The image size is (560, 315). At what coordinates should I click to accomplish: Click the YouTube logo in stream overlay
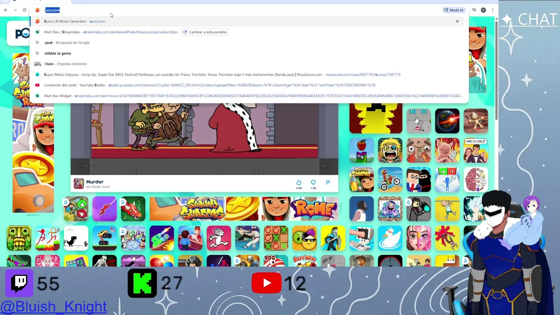[266, 283]
